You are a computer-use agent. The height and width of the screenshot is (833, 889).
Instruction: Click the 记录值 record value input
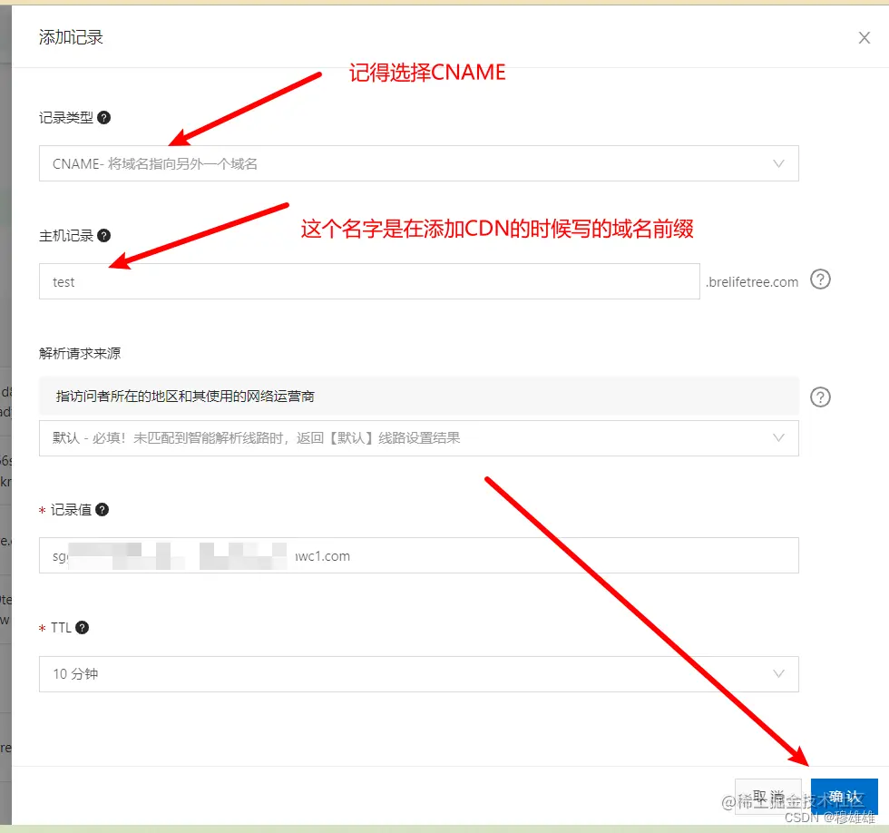[x=417, y=555]
